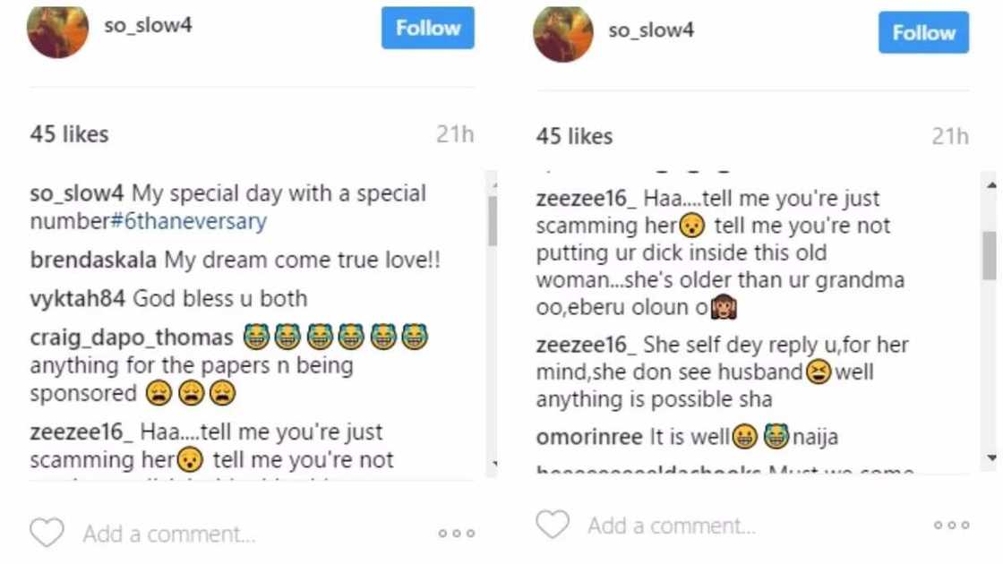
Task: Click Add a comment field on left
Action: coord(169,534)
